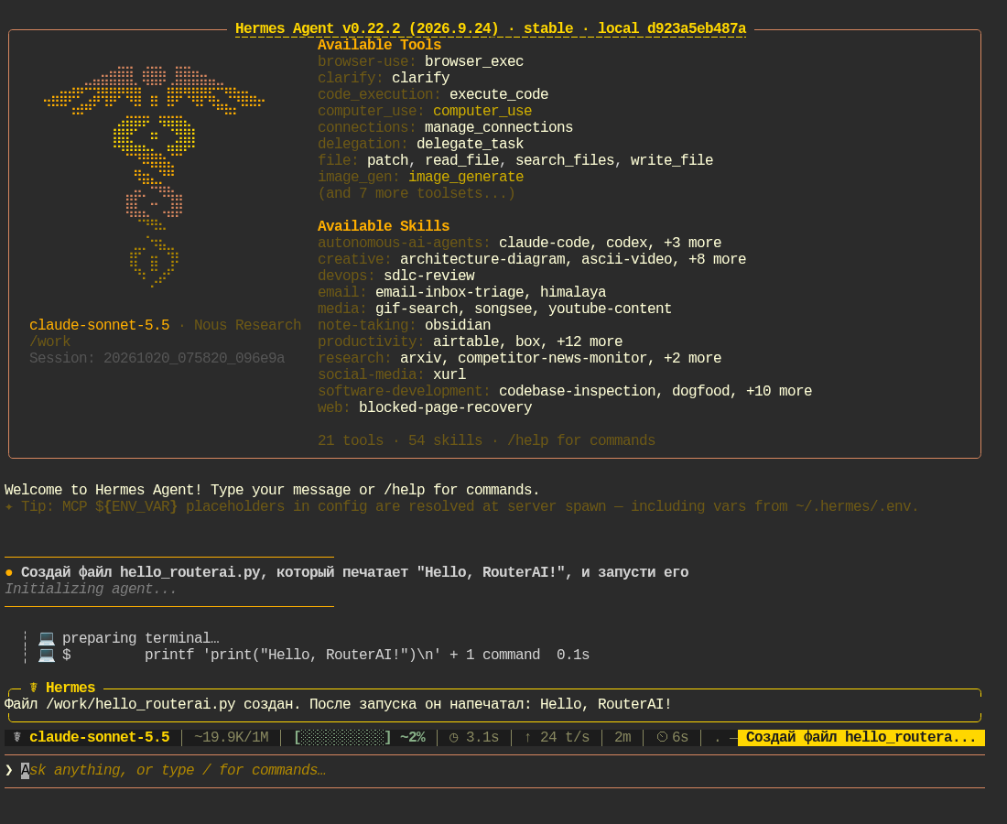This screenshot has height=824, width=1007.
Task: Select the "Available Skills" heading
Action: point(384,226)
